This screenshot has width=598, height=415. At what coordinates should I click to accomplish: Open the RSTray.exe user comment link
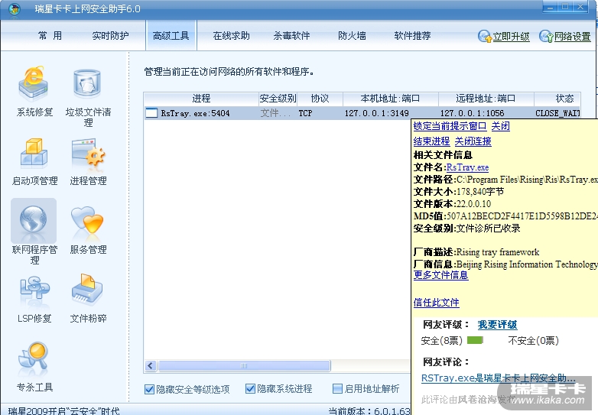click(x=498, y=378)
